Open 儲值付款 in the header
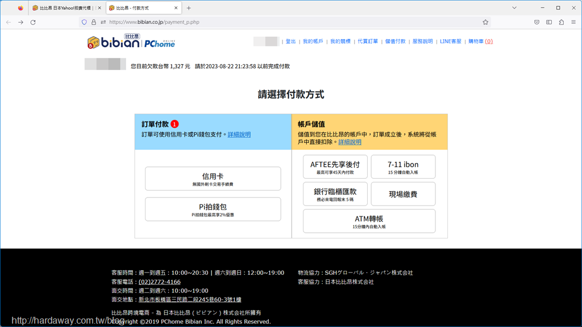Image resolution: width=582 pixels, height=327 pixels. tap(396, 41)
